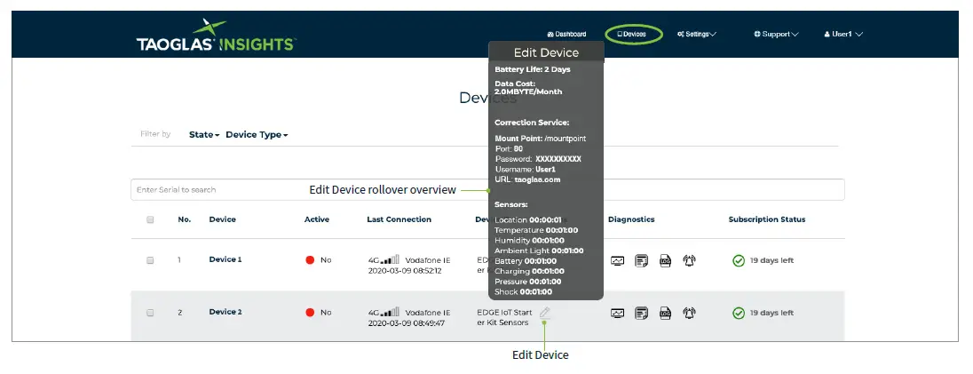Toggle the select-all checkbox in table header

[150, 219]
